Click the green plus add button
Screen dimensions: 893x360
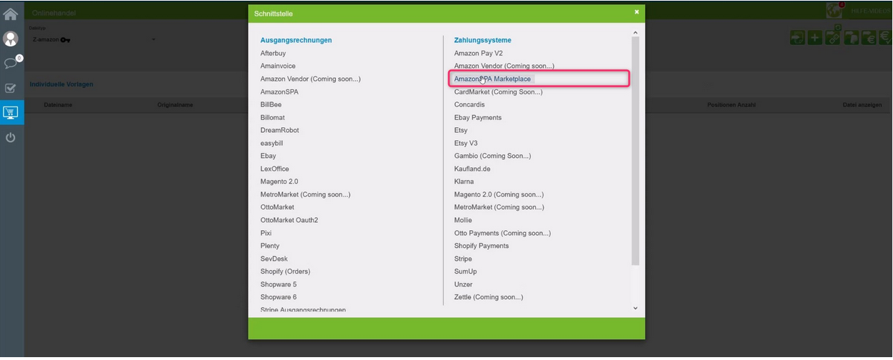click(815, 37)
